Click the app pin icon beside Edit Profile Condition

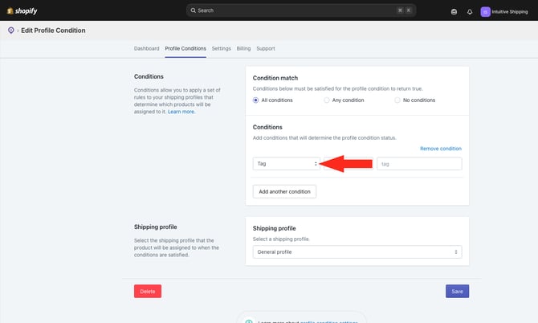pos(11,31)
